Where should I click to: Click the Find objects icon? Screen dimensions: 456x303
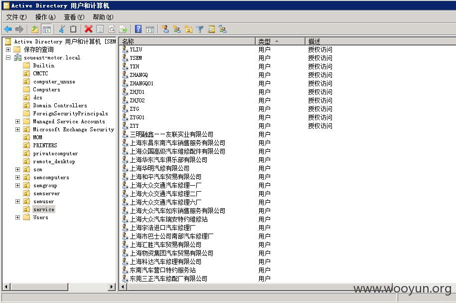211,29
